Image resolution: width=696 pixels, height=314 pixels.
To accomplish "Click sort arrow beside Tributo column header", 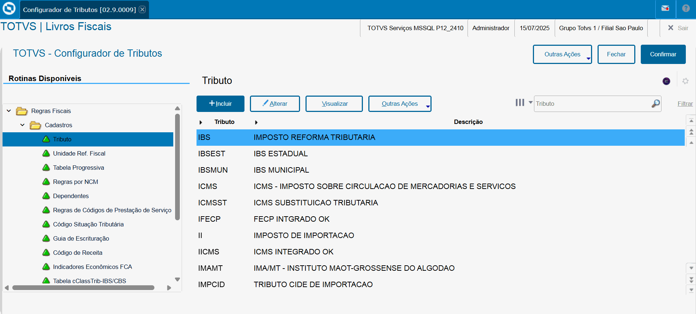I will tap(201, 122).
